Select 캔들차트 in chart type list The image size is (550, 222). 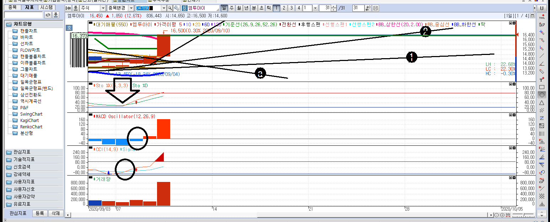tap(28, 31)
